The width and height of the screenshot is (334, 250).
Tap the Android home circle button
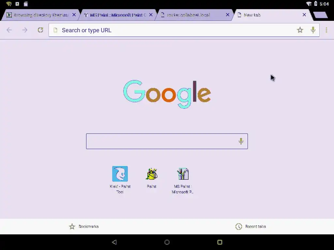point(167,242)
